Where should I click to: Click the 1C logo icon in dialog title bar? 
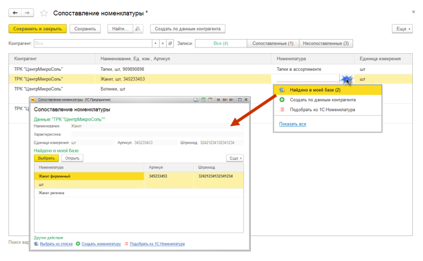33,100
